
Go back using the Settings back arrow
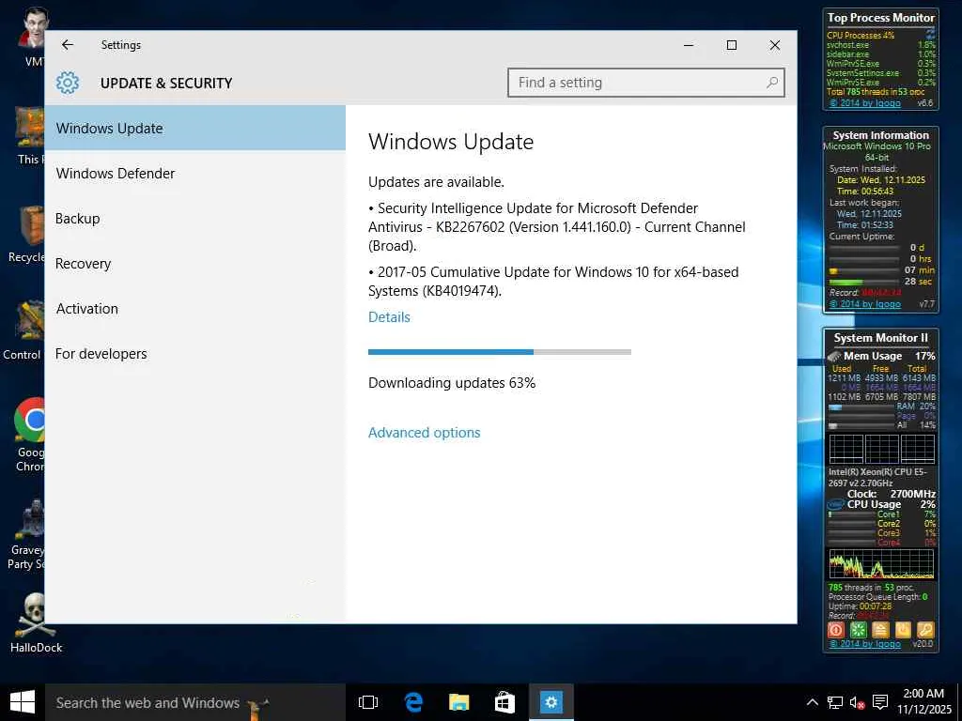(x=68, y=45)
